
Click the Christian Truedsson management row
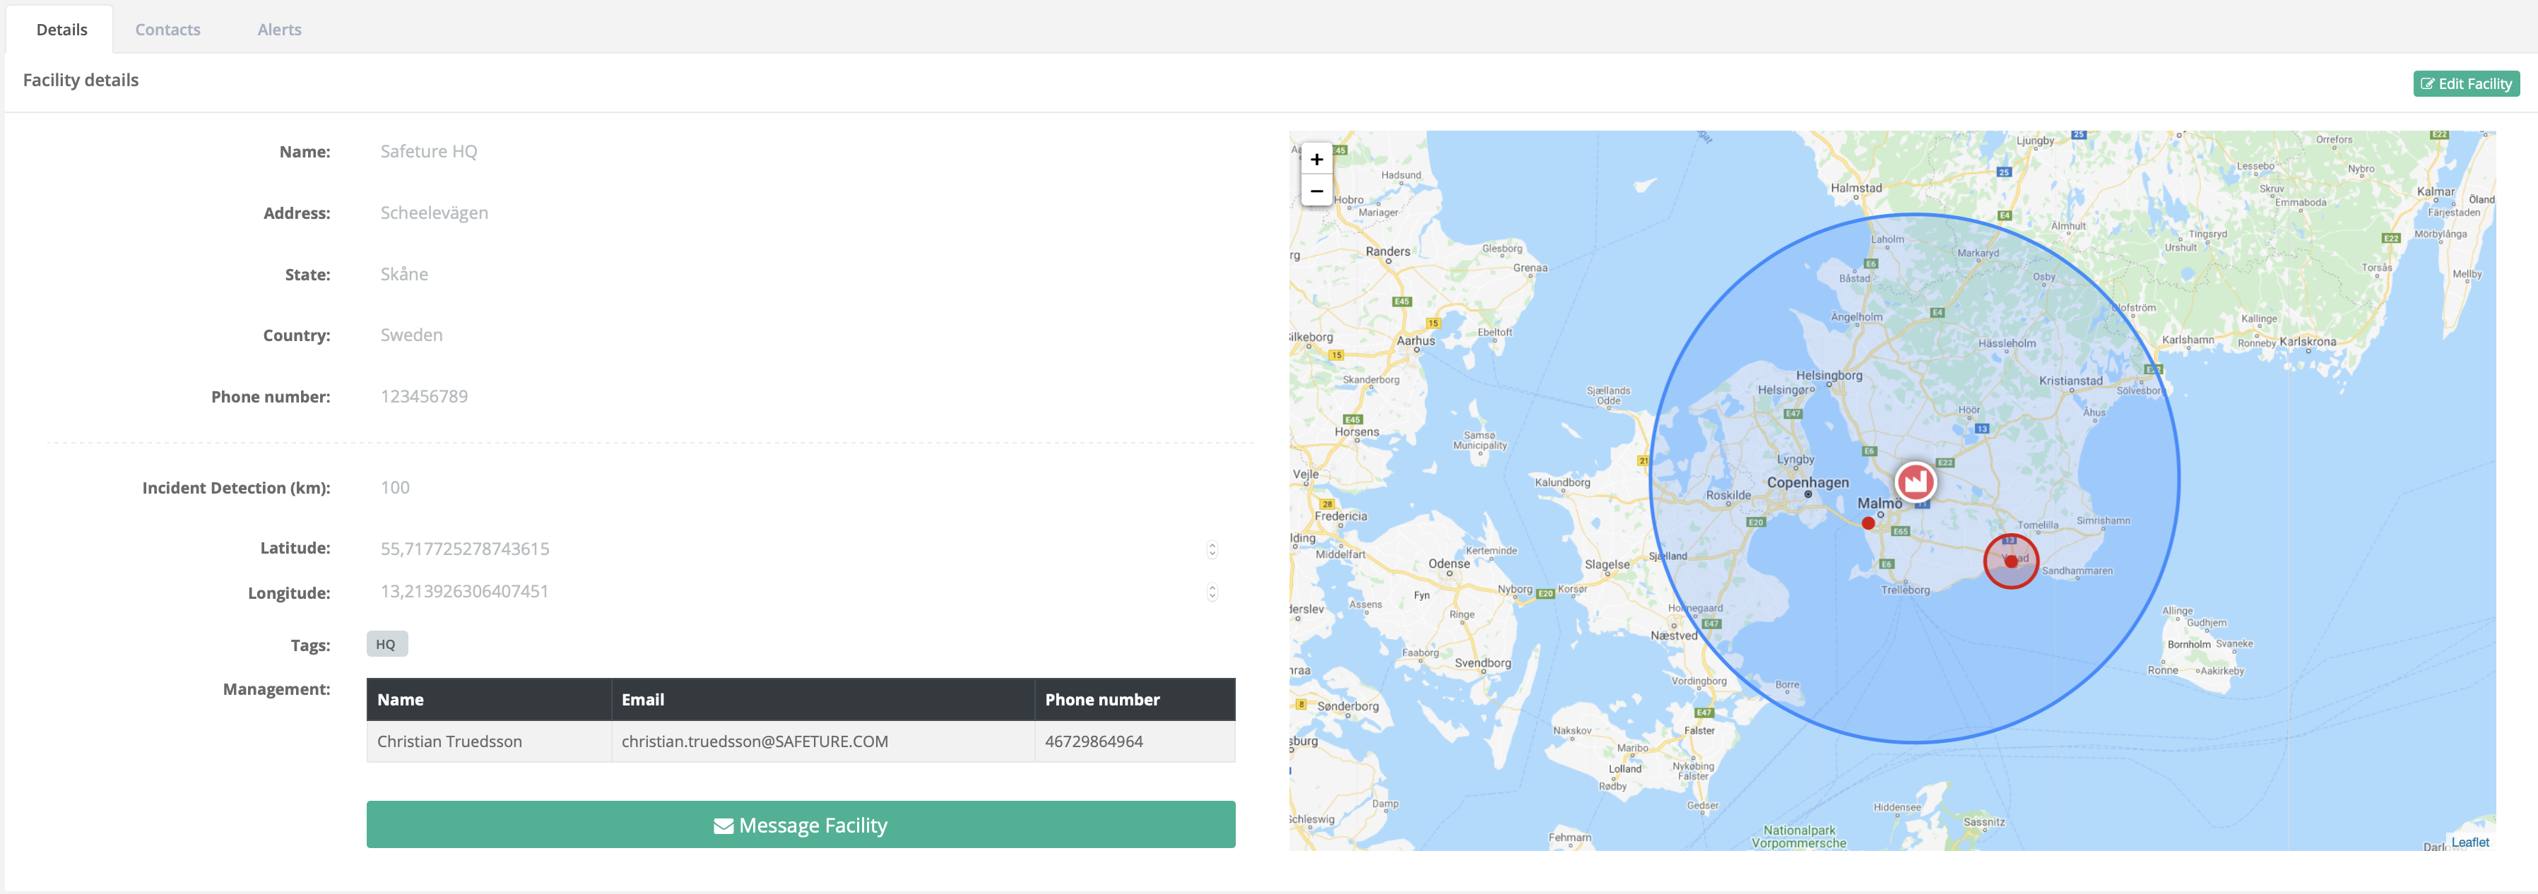click(x=800, y=741)
